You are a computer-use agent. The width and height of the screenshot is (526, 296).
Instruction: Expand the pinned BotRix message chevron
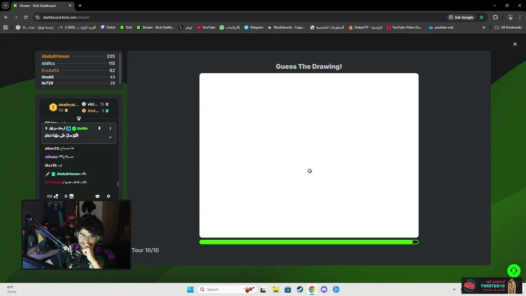[110, 137]
